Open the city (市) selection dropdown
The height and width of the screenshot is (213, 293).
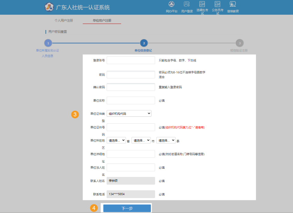[141, 140]
